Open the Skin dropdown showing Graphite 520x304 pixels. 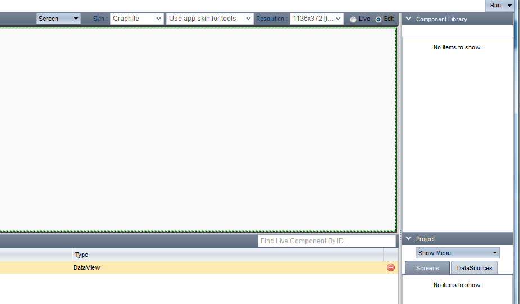point(137,19)
